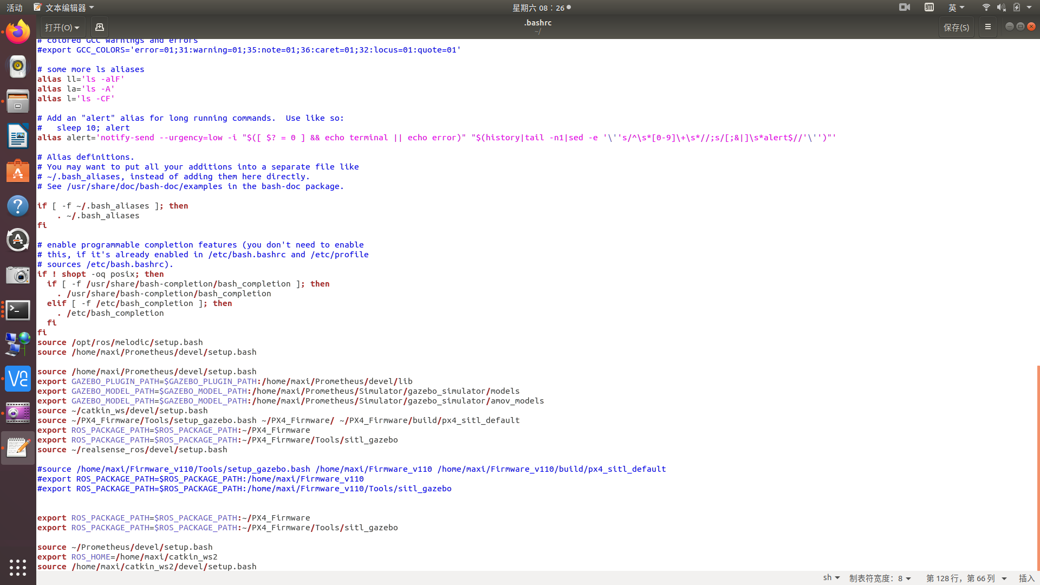Open gedit's hamburger menu
The width and height of the screenshot is (1040, 585).
(987, 27)
